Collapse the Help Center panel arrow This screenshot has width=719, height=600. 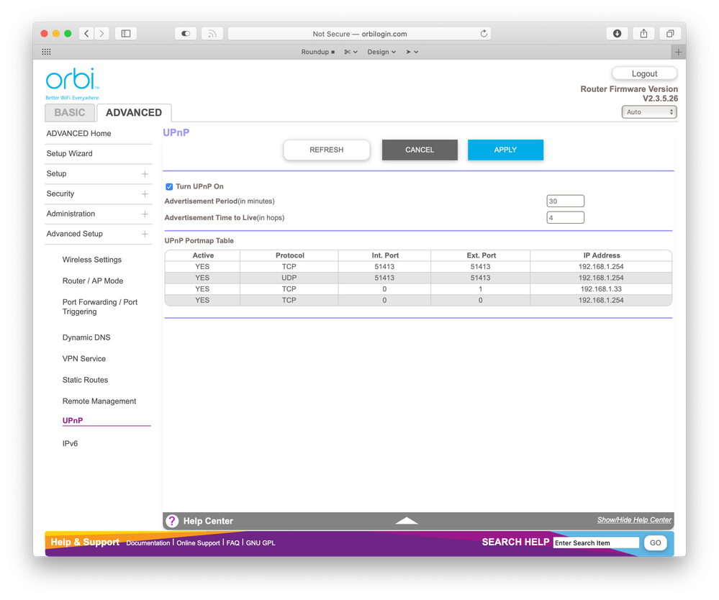click(407, 520)
